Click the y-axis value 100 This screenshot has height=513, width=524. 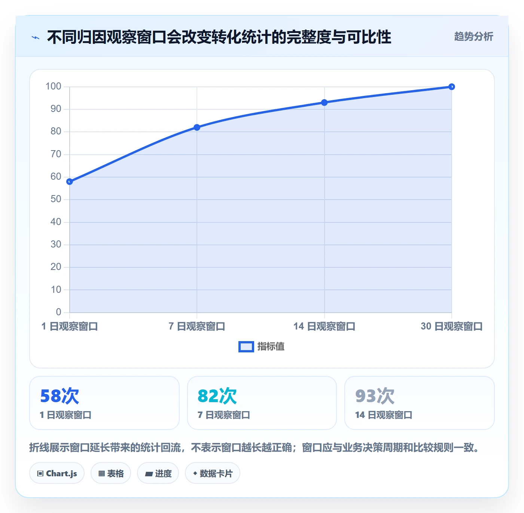[x=53, y=86]
